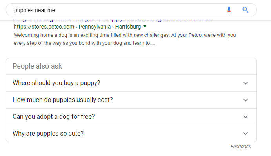Viewport: 271px width, 156px height.
Task: Select 'How much do puppies usually cost?' question text
Action: 63,100
